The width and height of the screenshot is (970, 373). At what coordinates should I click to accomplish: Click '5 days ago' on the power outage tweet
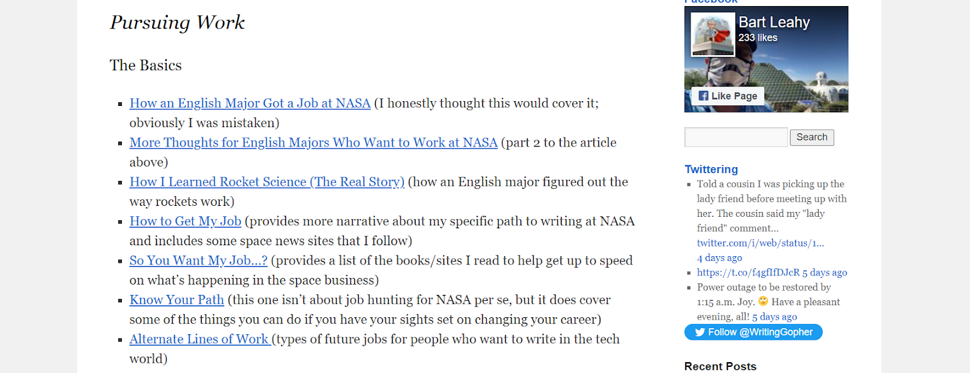tap(775, 316)
